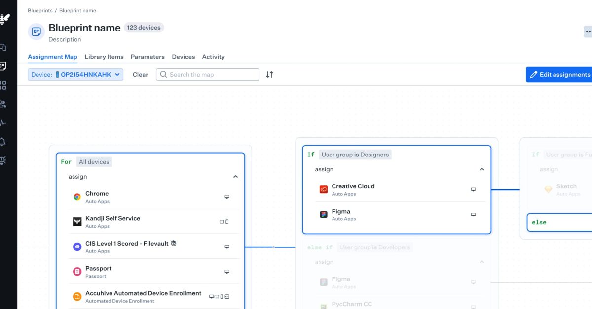
Task: Click the Creative Cloud row name
Action: pyautogui.click(x=353, y=186)
